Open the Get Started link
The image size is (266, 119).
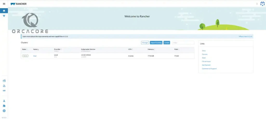point(206,65)
